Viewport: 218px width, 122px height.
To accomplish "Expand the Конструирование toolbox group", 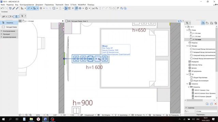I will point(9,31).
